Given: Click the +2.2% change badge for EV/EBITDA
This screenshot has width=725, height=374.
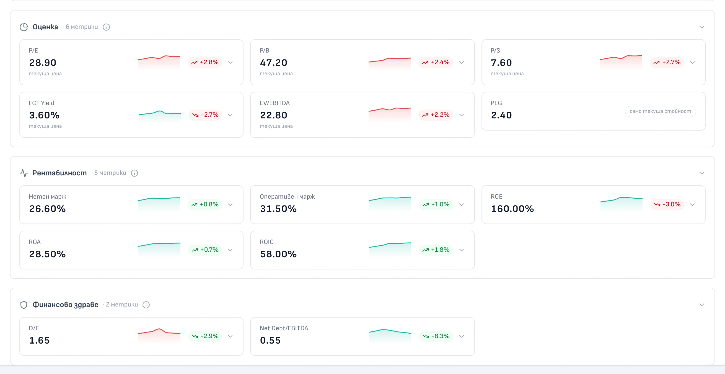Looking at the screenshot, I should click(436, 115).
